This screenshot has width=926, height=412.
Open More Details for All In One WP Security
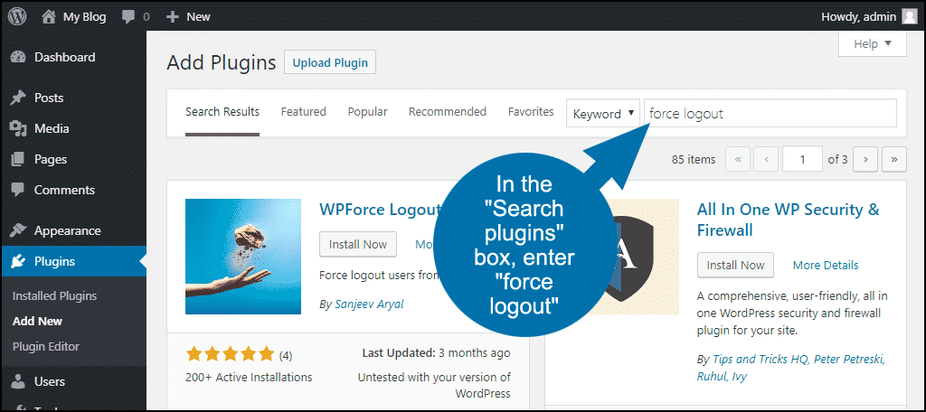tap(826, 265)
